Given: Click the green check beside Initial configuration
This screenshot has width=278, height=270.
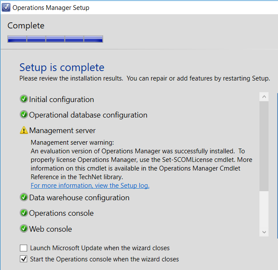Looking at the screenshot, I should click(24, 99).
